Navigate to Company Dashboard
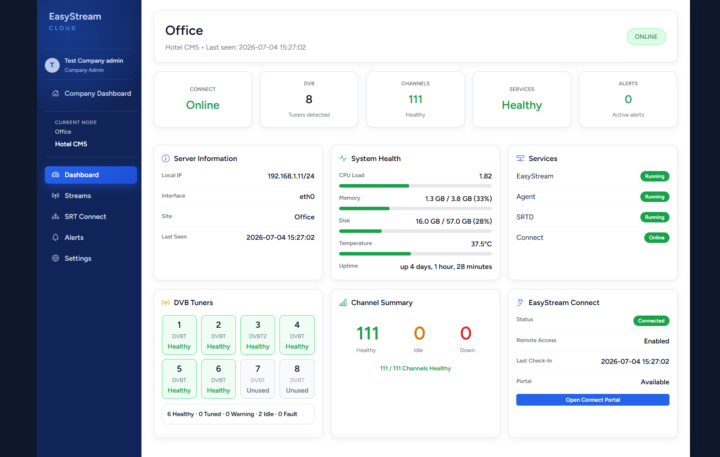 pos(91,94)
